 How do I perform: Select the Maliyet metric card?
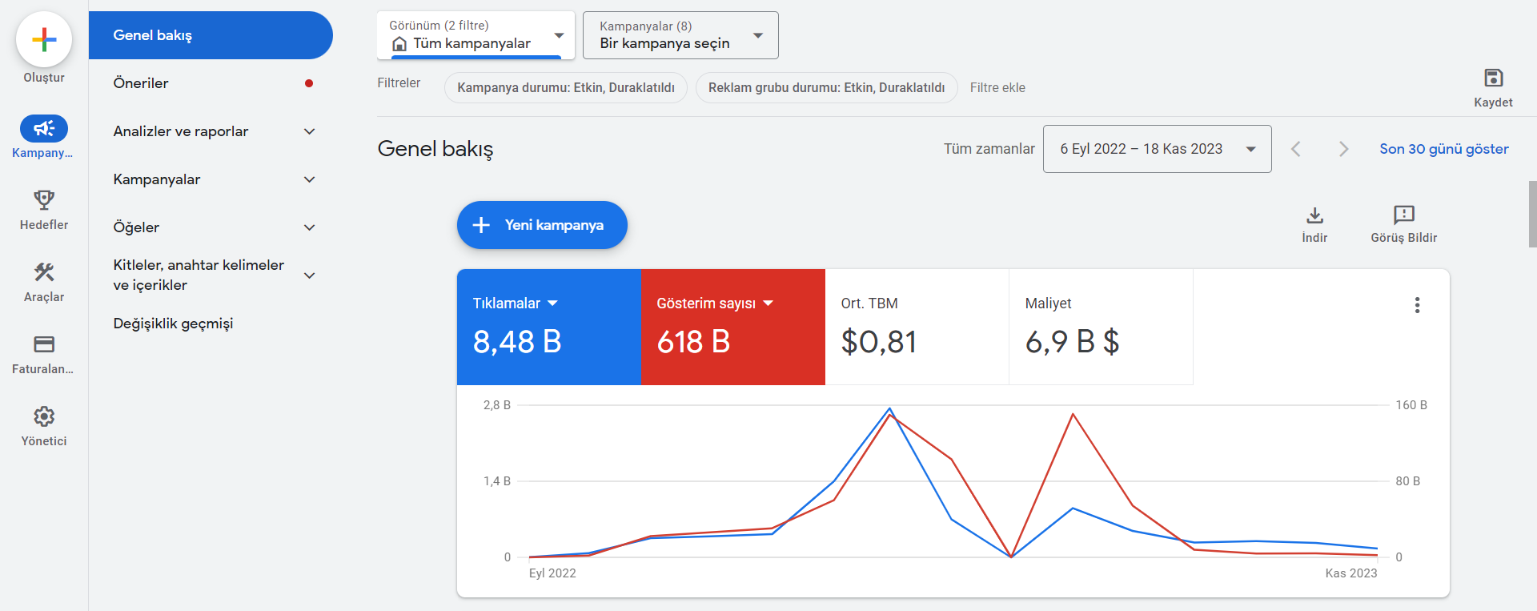tap(1101, 327)
